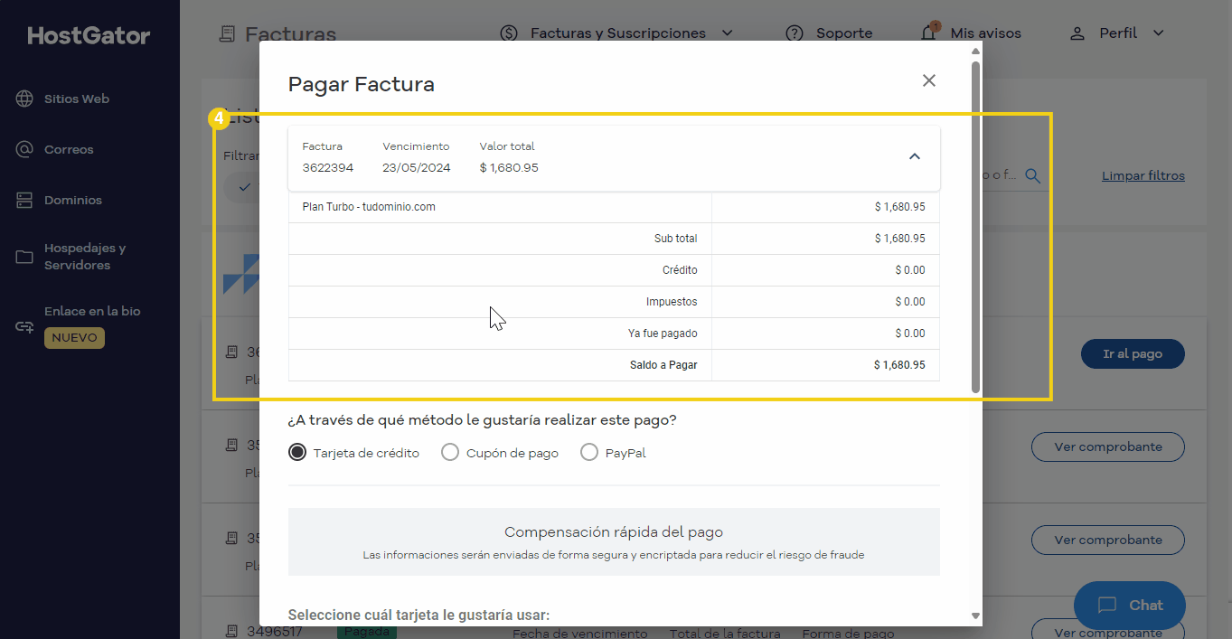Click the NUEVO badge
The height and width of the screenshot is (639, 1232).
(x=74, y=337)
